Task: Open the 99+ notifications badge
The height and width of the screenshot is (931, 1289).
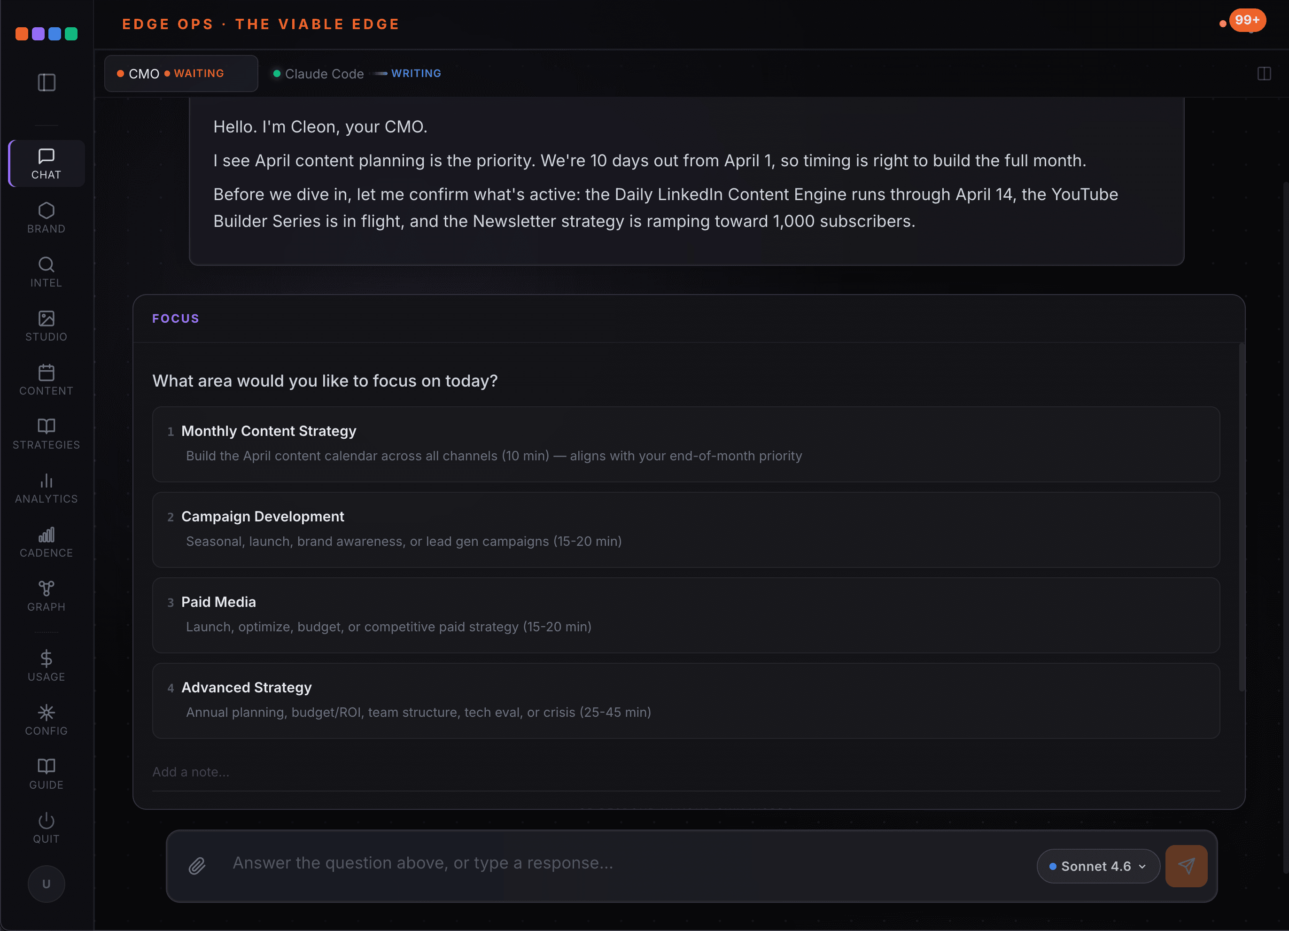Action: [1246, 21]
